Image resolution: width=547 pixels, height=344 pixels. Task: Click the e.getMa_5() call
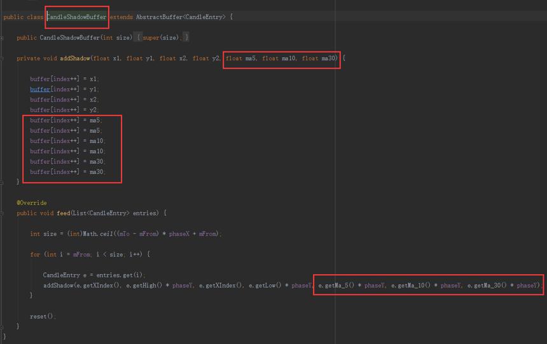coord(336,286)
